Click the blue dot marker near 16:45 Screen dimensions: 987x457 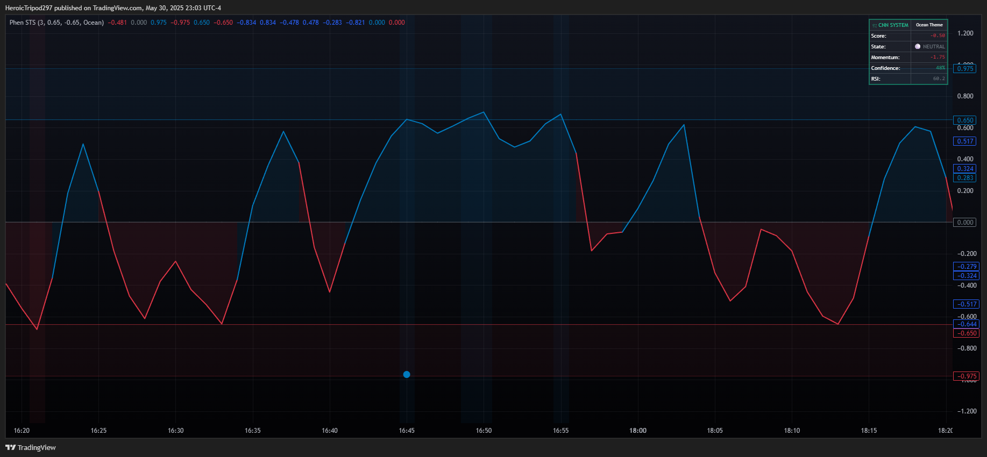click(407, 374)
